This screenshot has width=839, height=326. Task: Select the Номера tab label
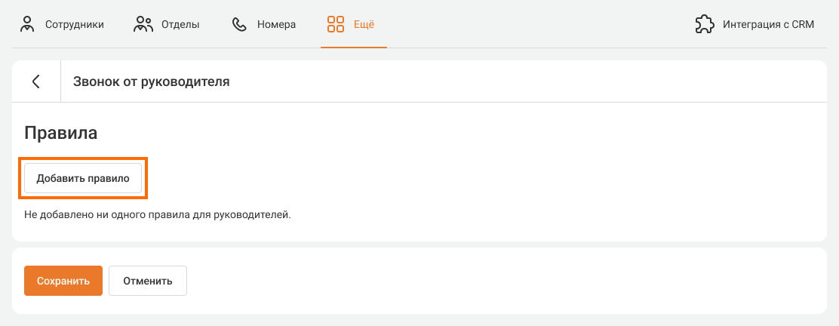pos(276,24)
